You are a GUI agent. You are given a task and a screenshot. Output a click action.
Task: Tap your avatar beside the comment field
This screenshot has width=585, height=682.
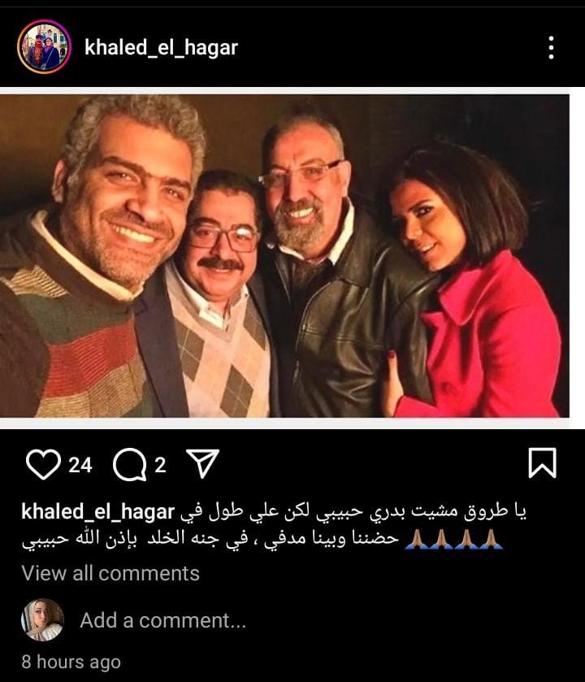pos(42,619)
